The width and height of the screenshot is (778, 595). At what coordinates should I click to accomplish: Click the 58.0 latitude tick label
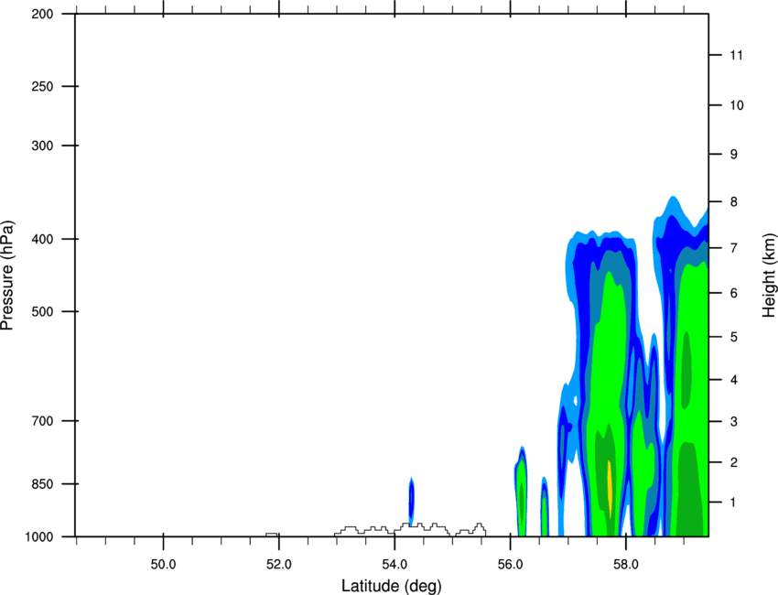[626, 565]
